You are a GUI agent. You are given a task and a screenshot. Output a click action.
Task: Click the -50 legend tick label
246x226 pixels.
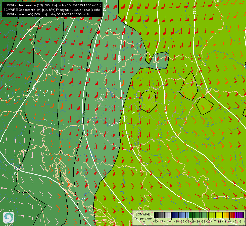[156, 221]
